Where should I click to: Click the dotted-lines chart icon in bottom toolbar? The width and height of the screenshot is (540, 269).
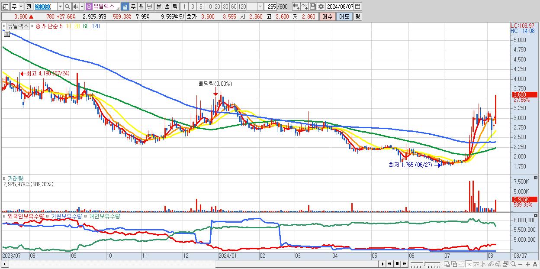pyautogui.click(x=461, y=264)
